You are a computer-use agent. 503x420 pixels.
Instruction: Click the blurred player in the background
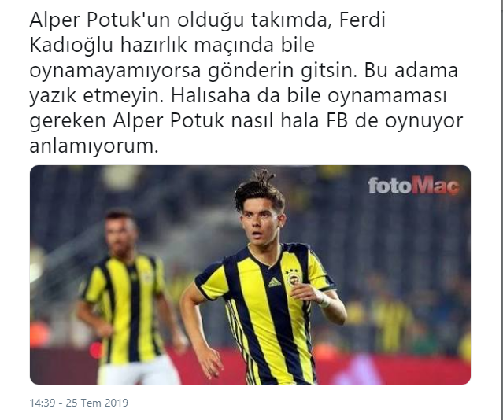point(128,295)
